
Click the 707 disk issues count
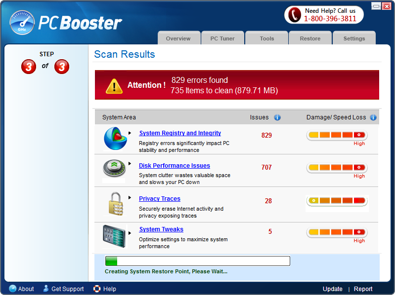tap(266, 167)
